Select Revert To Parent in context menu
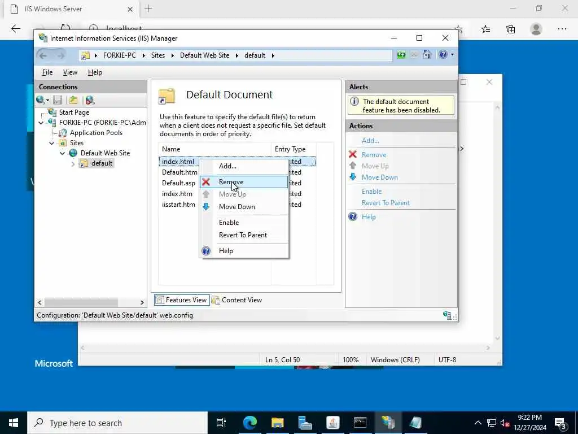The image size is (578, 434). click(243, 235)
